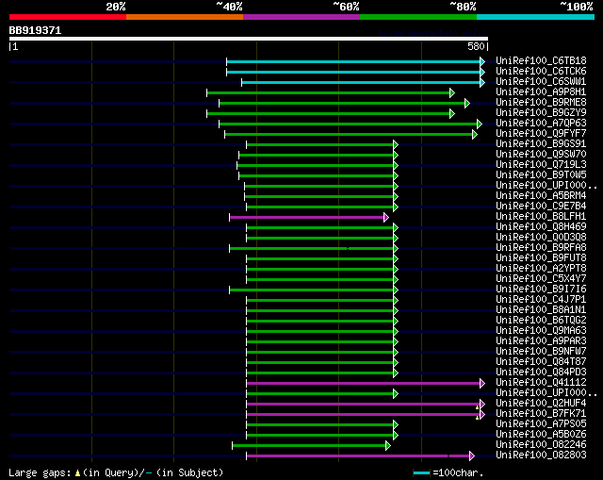
Task: Select the UniRef100_A5B0Z6 hit name
Action: click(x=541, y=435)
